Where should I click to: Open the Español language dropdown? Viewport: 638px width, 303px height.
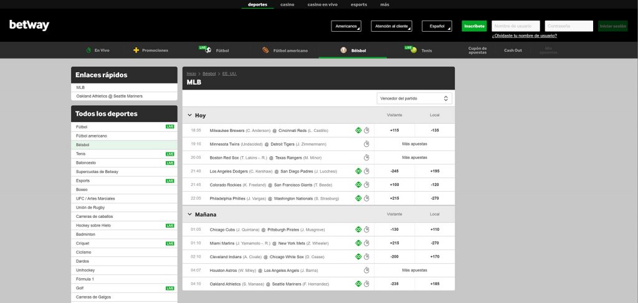437,26
